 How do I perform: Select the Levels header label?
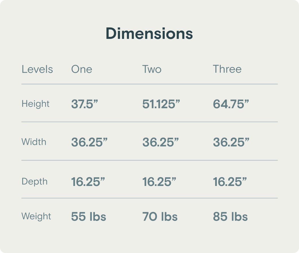pos(37,69)
